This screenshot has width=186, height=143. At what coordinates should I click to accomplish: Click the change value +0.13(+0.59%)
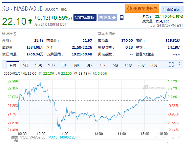[x=53, y=18]
